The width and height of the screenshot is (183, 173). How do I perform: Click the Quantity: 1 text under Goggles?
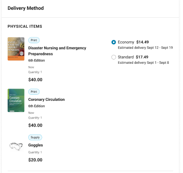pyautogui.click(x=35, y=152)
